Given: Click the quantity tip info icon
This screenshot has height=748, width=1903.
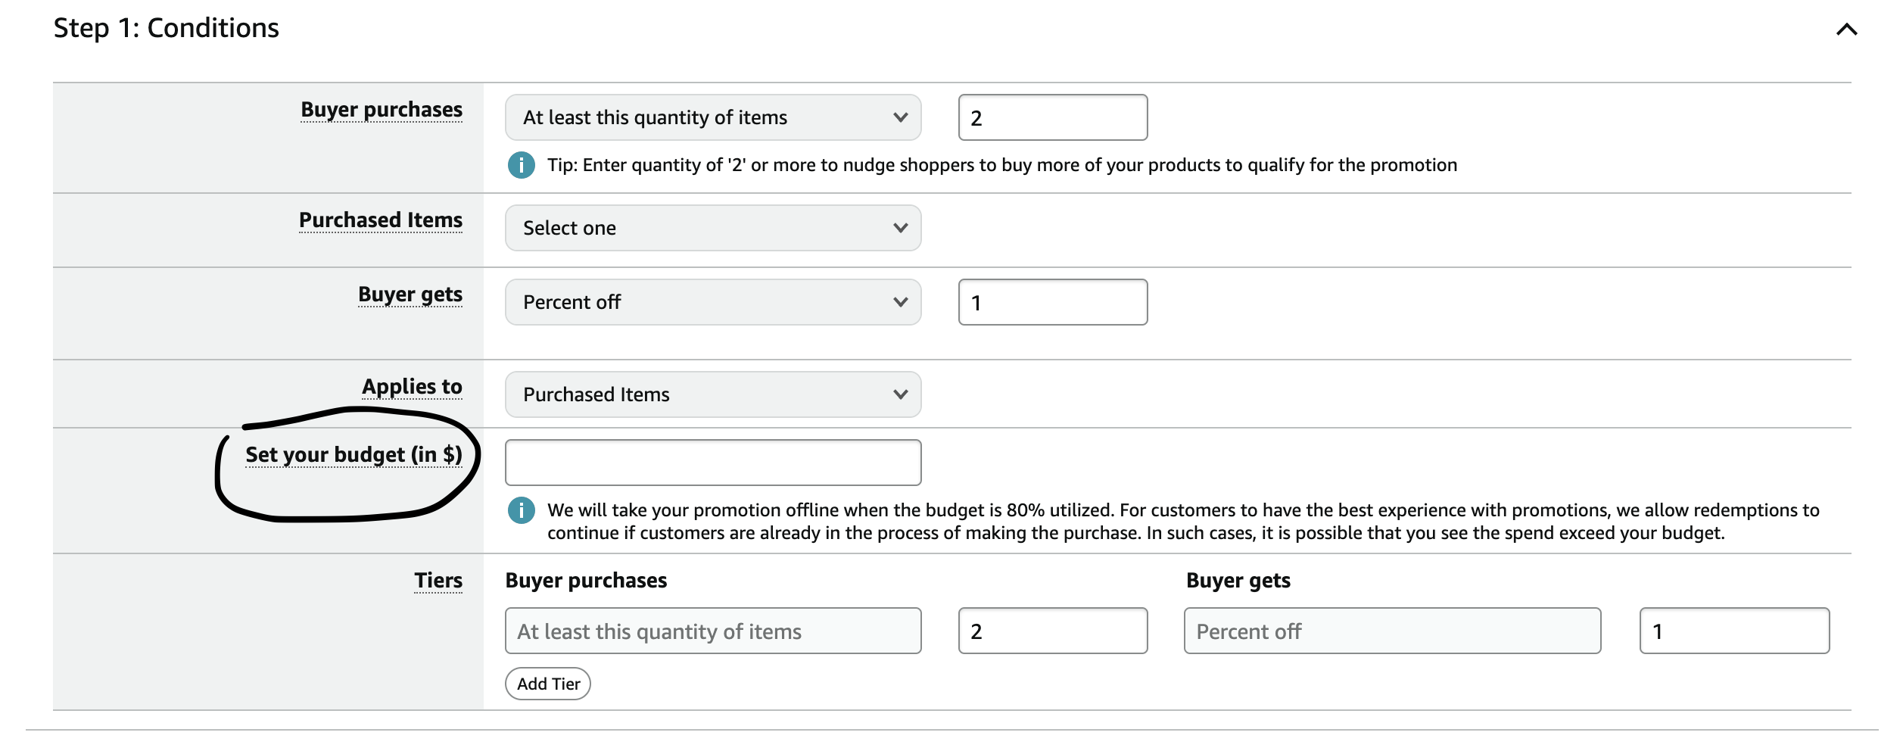Looking at the screenshot, I should 521,165.
